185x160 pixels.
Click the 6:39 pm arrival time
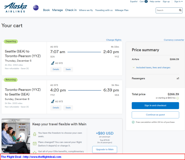[x=111, y=90]
